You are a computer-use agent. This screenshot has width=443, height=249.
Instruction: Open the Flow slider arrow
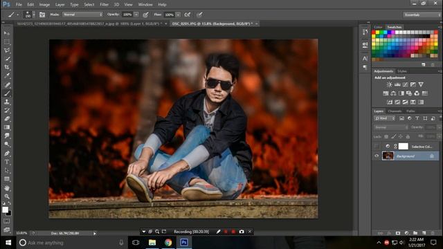[x=178, y=15]
